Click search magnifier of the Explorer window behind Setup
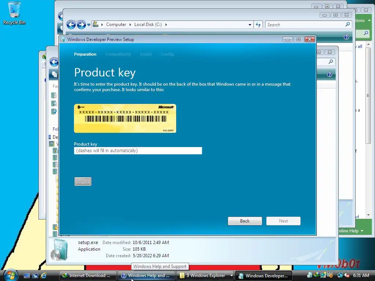The width and height of the screenshot is (375, 281). coord(331,61)
